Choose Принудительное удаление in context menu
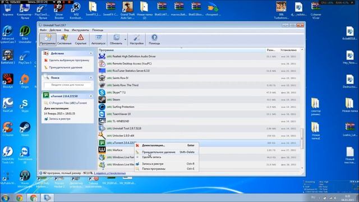The width and height of the screenshot is (359, 202). (x=167, y=152)
